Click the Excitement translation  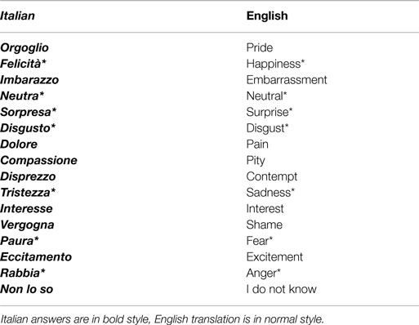[274, 256]
